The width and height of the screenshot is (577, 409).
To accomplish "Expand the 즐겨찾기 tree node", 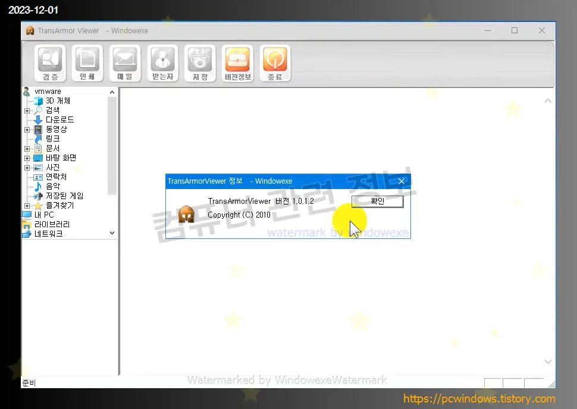I will tap(27, 206).
